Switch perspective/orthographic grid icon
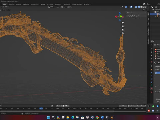This screenshot has height=120, width=160. 123,33
